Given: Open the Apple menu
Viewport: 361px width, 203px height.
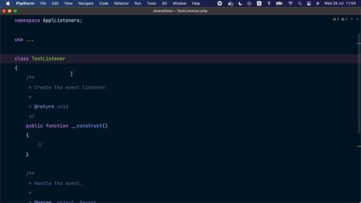Looking at the screenshot, I should pyautogui.click(x=8, y=3).
